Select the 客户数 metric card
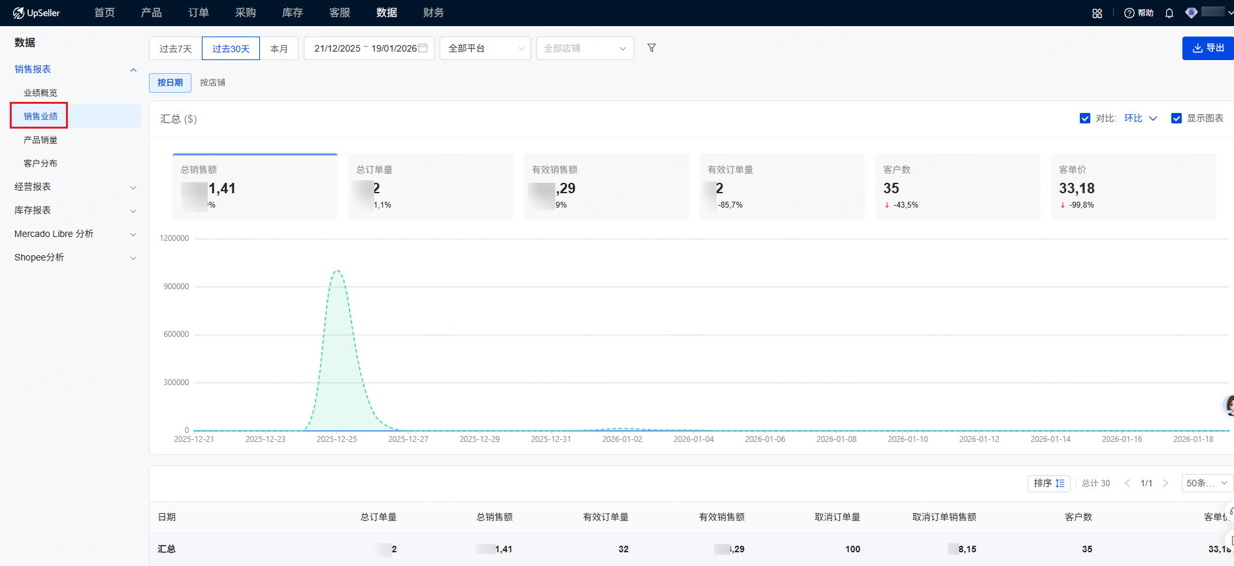 point(958,186)
